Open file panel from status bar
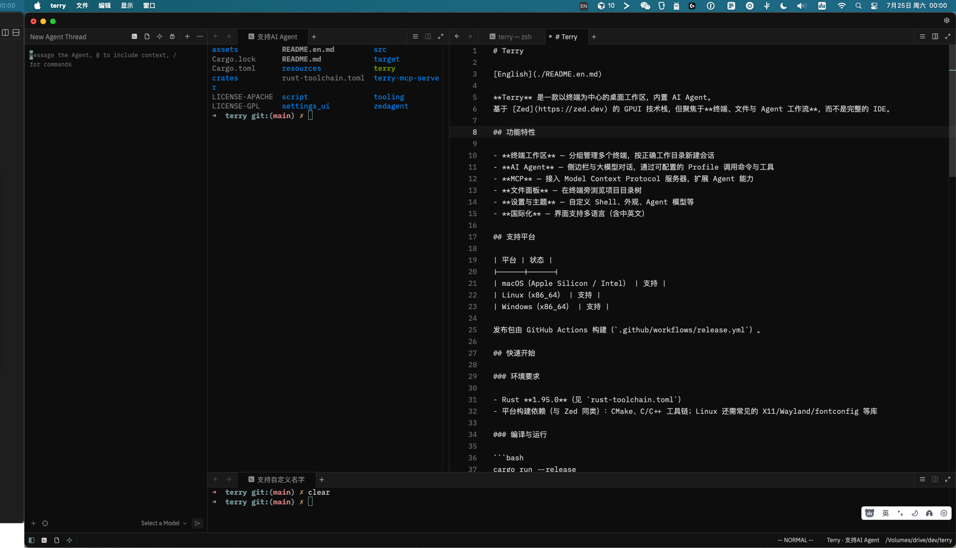Screen dimensions: 956x548 [x=57, y=540]
